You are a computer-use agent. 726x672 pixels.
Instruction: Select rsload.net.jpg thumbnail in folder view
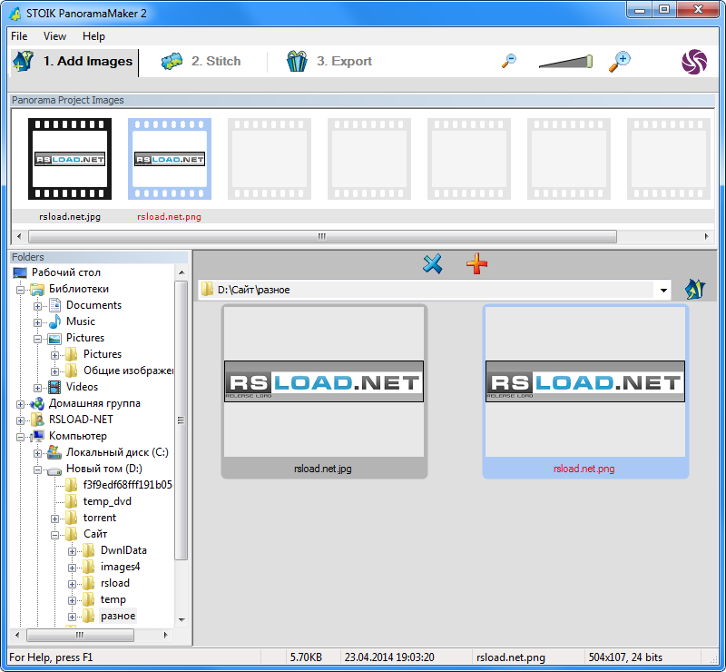click(324, 391)
